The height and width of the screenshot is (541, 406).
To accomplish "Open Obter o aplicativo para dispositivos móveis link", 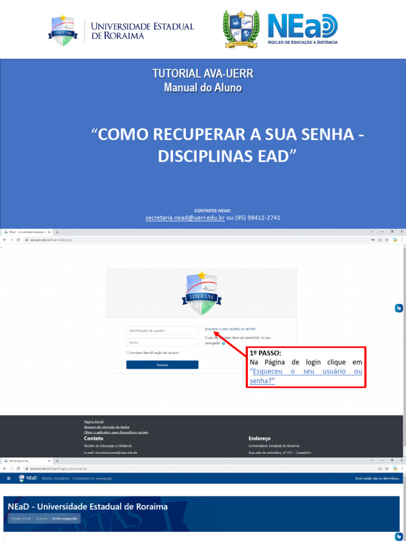I will click(116, 432).
